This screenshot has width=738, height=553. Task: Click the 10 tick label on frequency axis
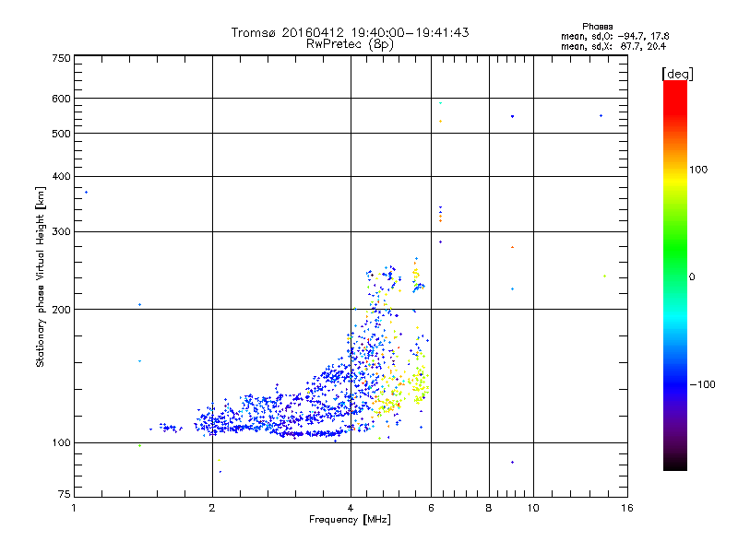(533, 508)
